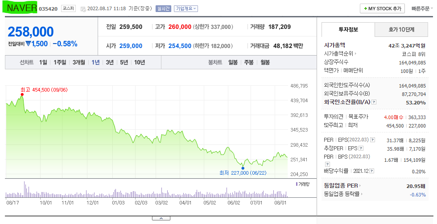Toggle the 실시간 realtime button
437x224 pixels.
163,8
